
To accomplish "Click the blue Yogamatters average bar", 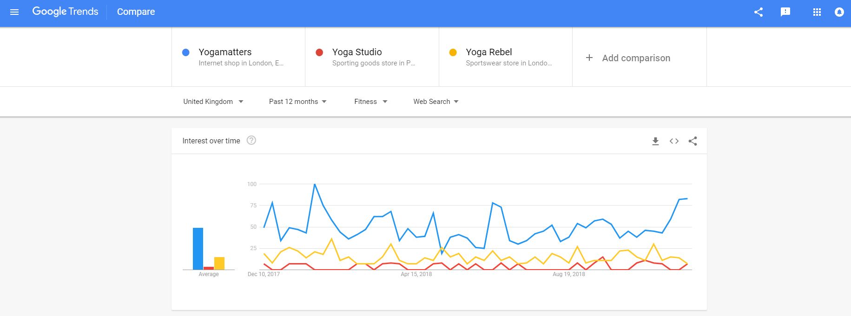I will click(x=198, y=249).
